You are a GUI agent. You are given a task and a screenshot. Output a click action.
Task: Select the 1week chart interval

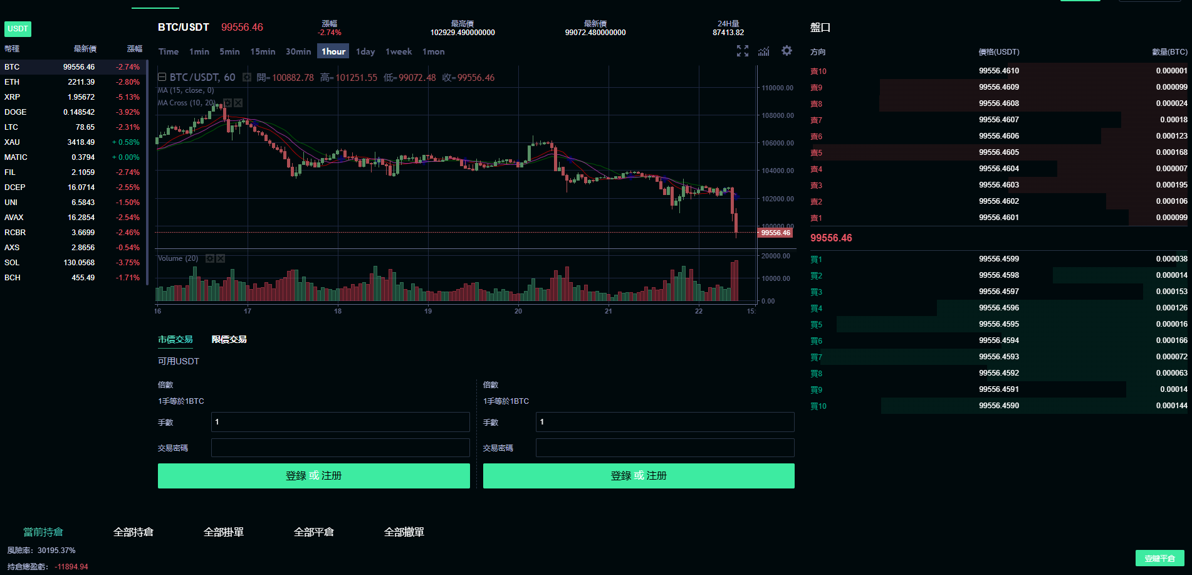point(399,51)
